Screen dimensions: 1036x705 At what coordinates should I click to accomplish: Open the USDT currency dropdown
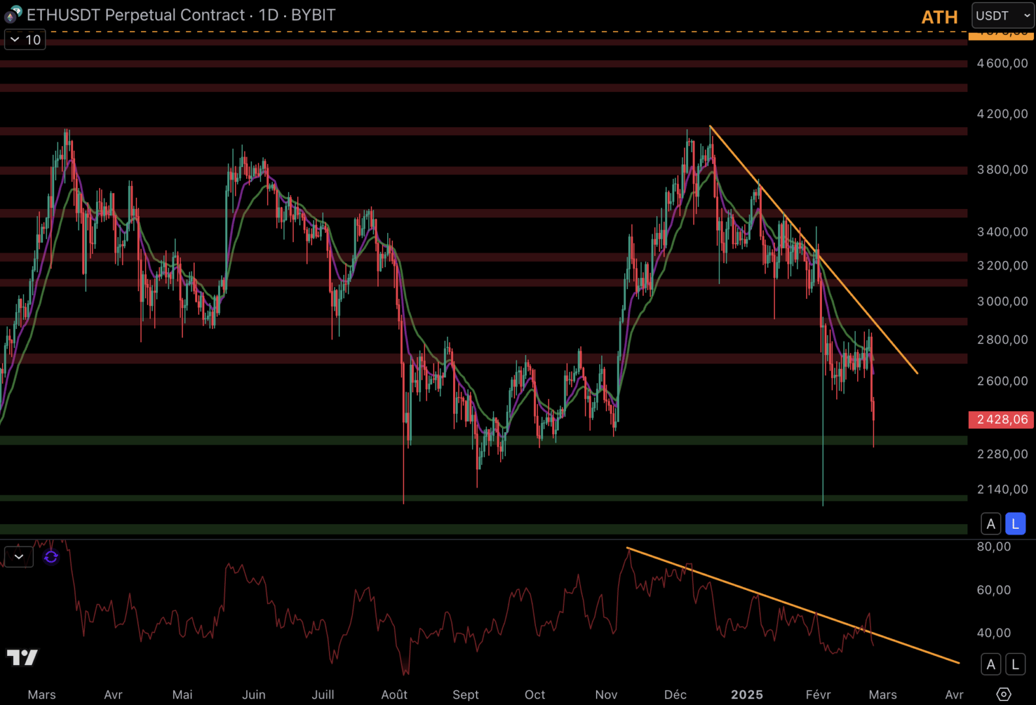click(x=1003, y=16)
